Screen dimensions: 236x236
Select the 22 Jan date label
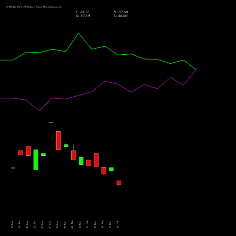point(34,225)
